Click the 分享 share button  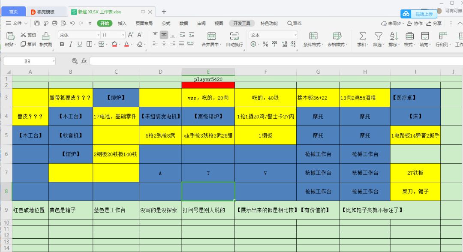pos(434,23)
